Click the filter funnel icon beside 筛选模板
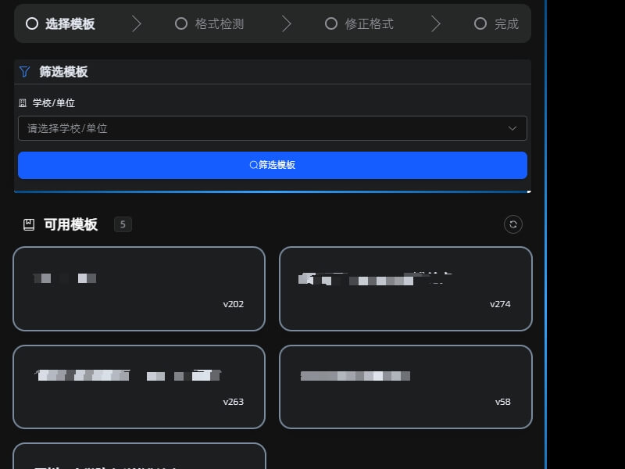625x469 pixels. (23, 72)
